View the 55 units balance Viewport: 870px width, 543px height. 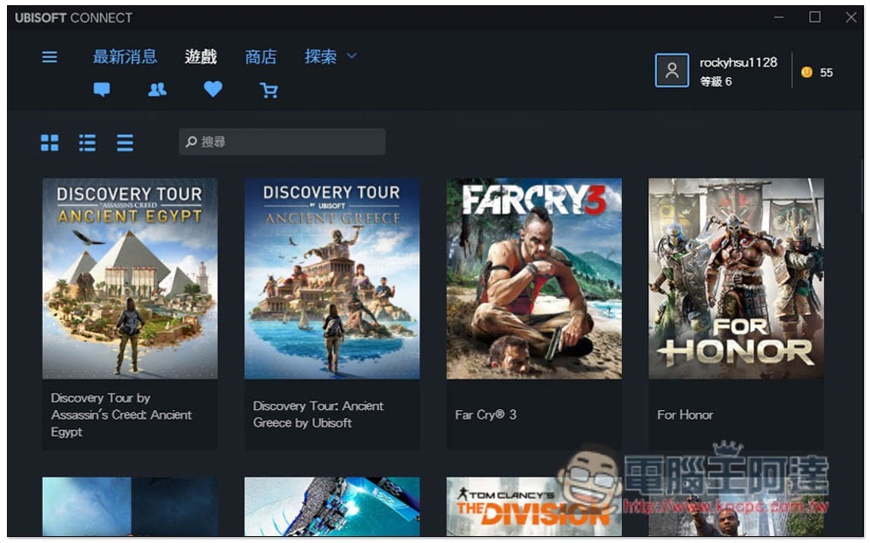click(x=826, y=73)
